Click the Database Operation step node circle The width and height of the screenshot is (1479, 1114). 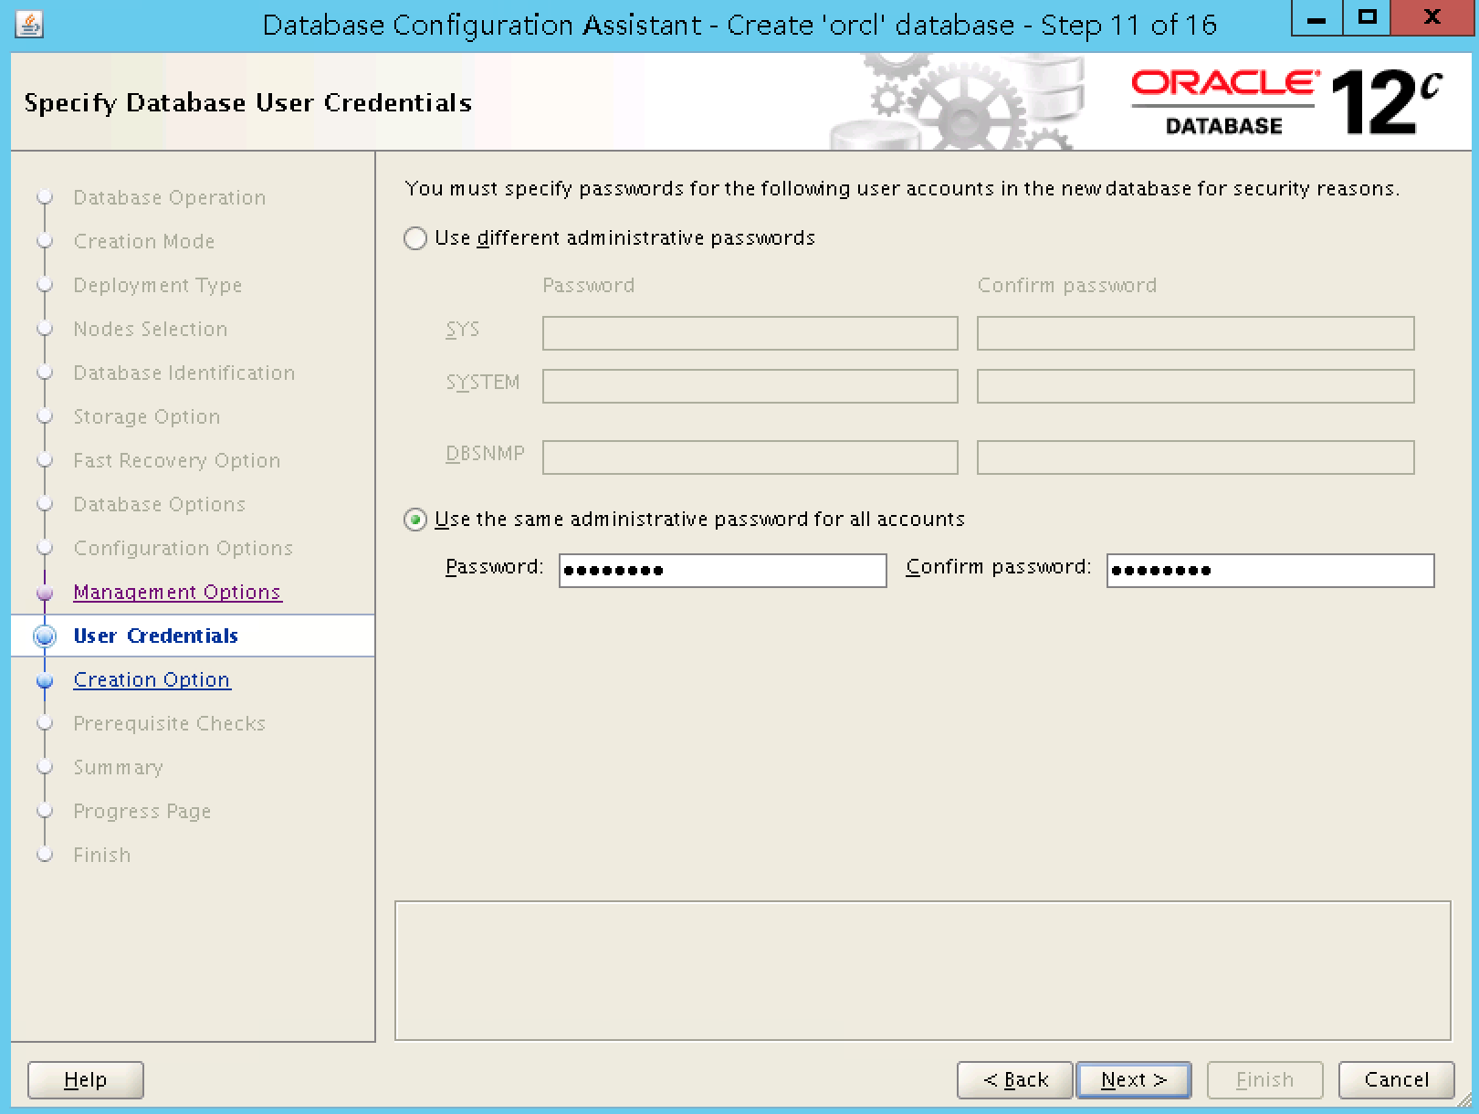click(46, 197)
